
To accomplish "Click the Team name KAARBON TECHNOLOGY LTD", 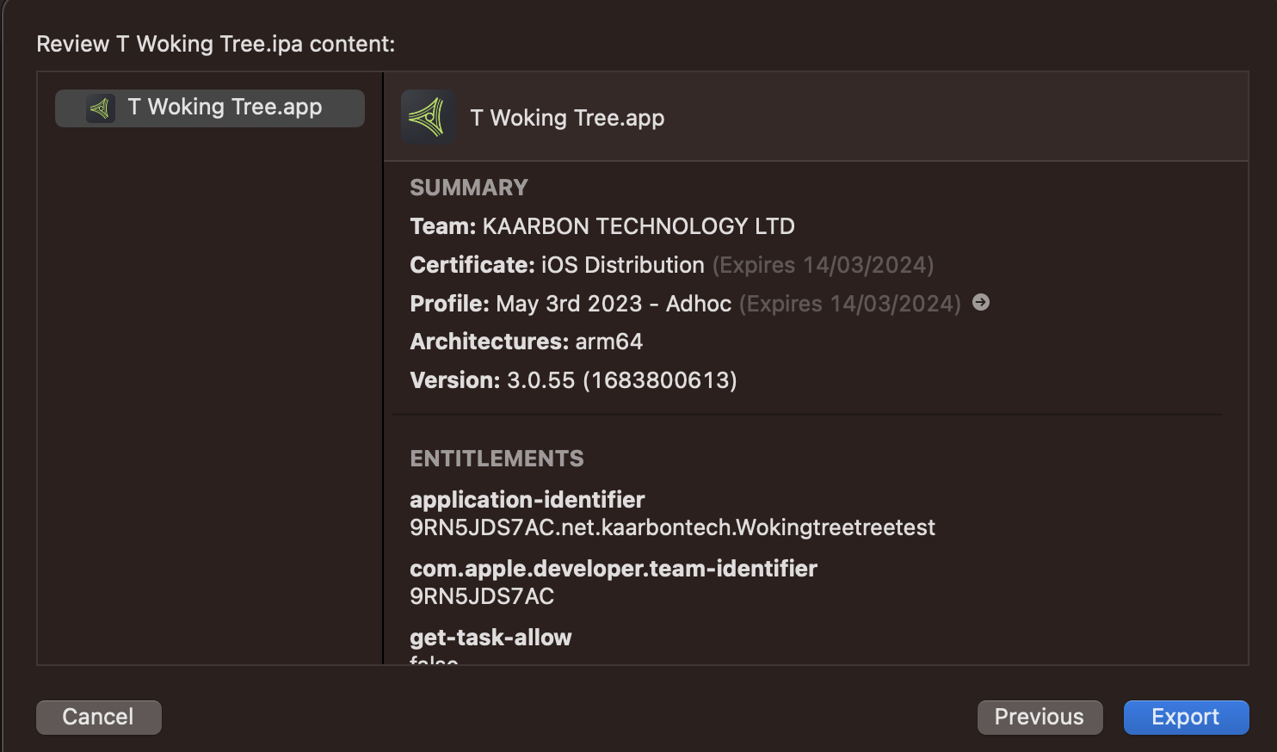I will click(x=638, y=226).
